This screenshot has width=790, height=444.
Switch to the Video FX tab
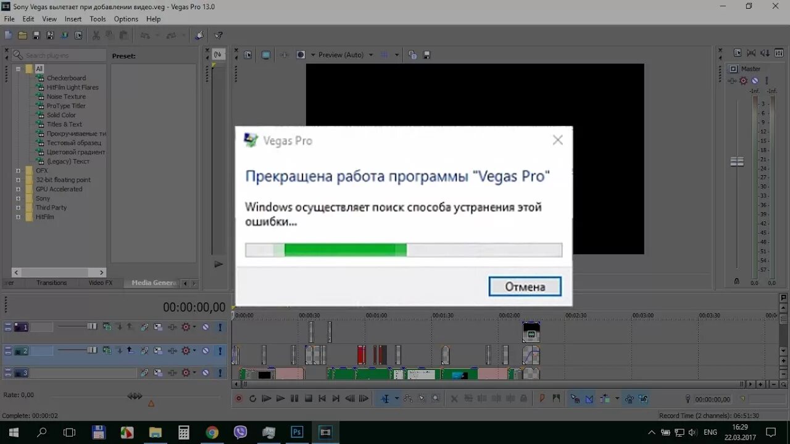[x=100, y=283]
